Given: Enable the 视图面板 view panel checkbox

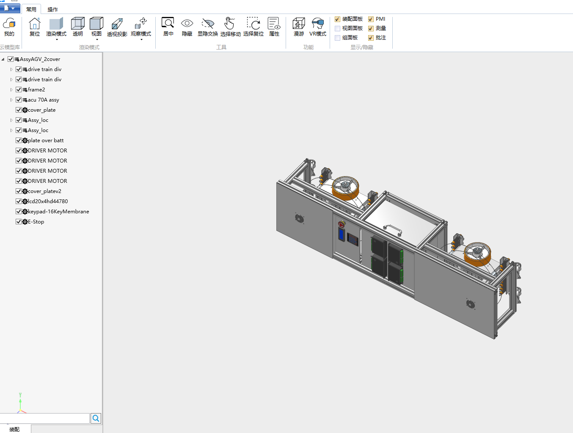Looking at the screenshot, I should pos(337,28).
